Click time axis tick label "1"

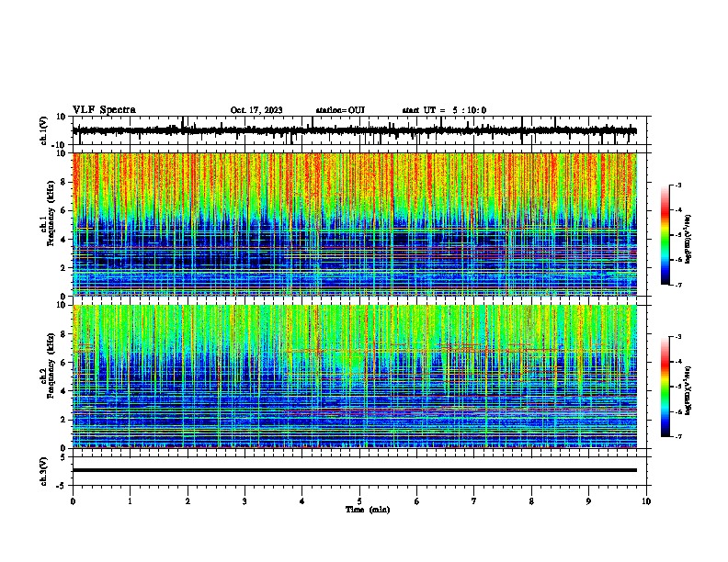click(x=130, y=501)
